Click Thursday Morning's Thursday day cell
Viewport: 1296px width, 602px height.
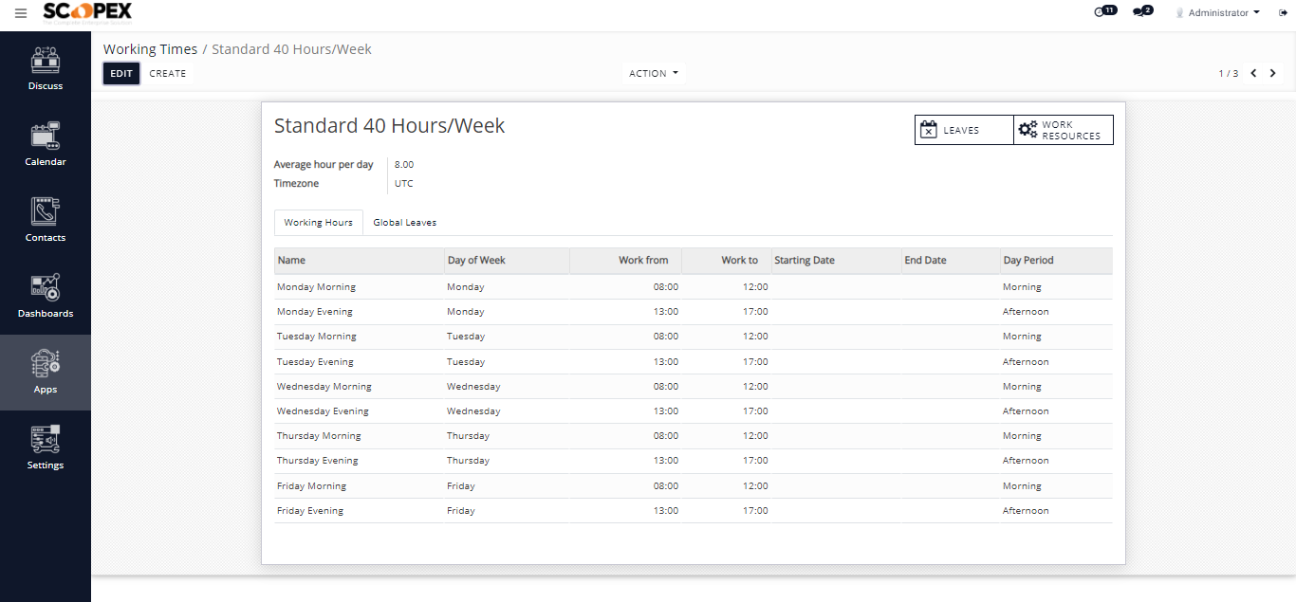[469, 436]
